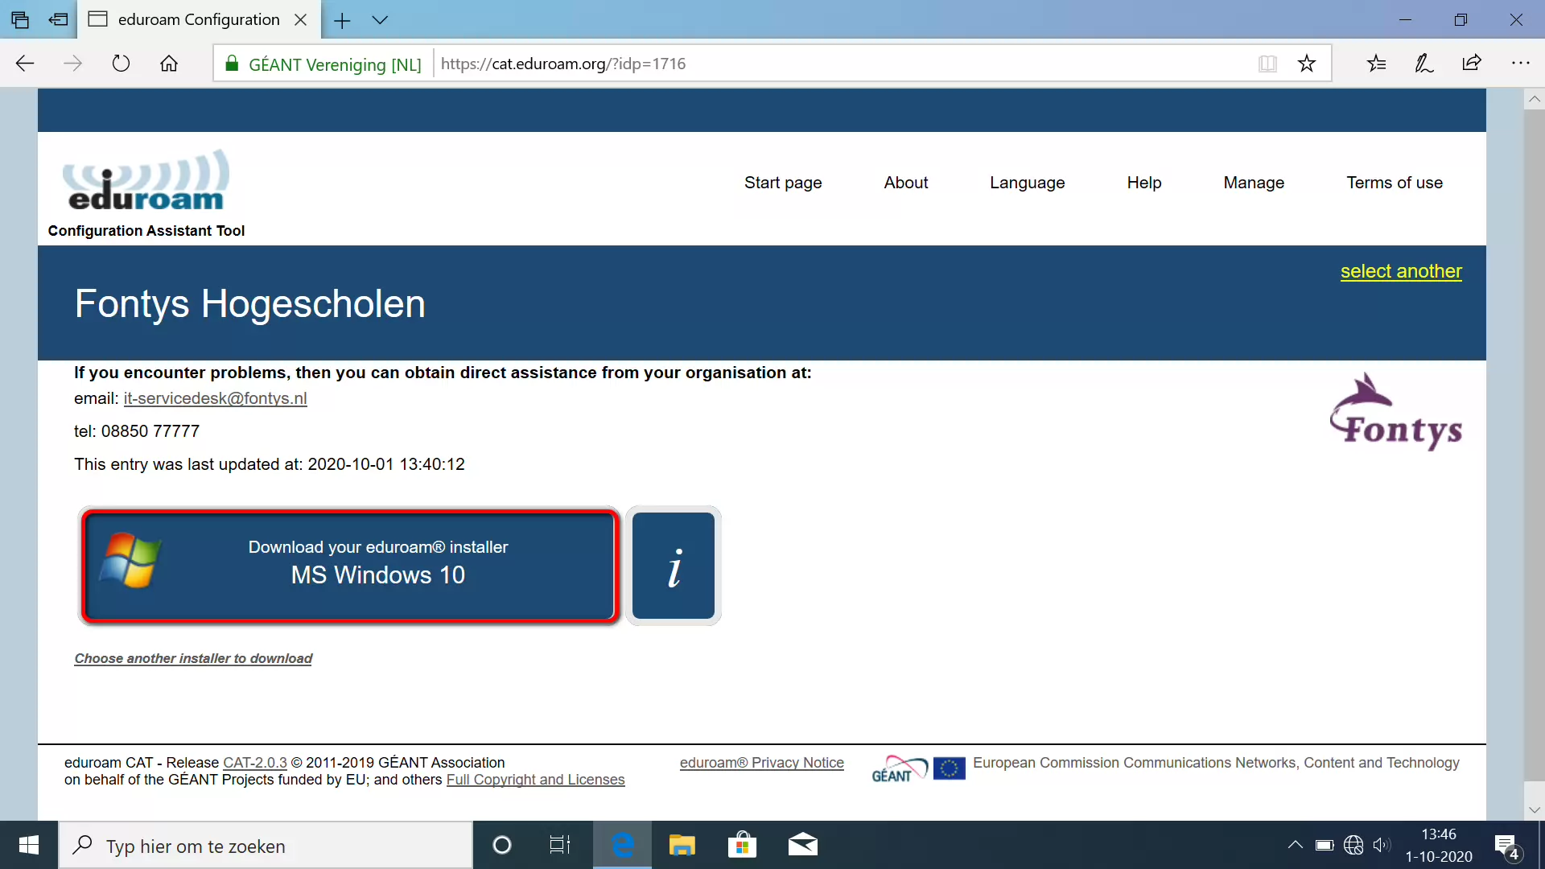Click the bookmark/favorites star icon
This screenshot has height=869, width=1545.
1306,63
